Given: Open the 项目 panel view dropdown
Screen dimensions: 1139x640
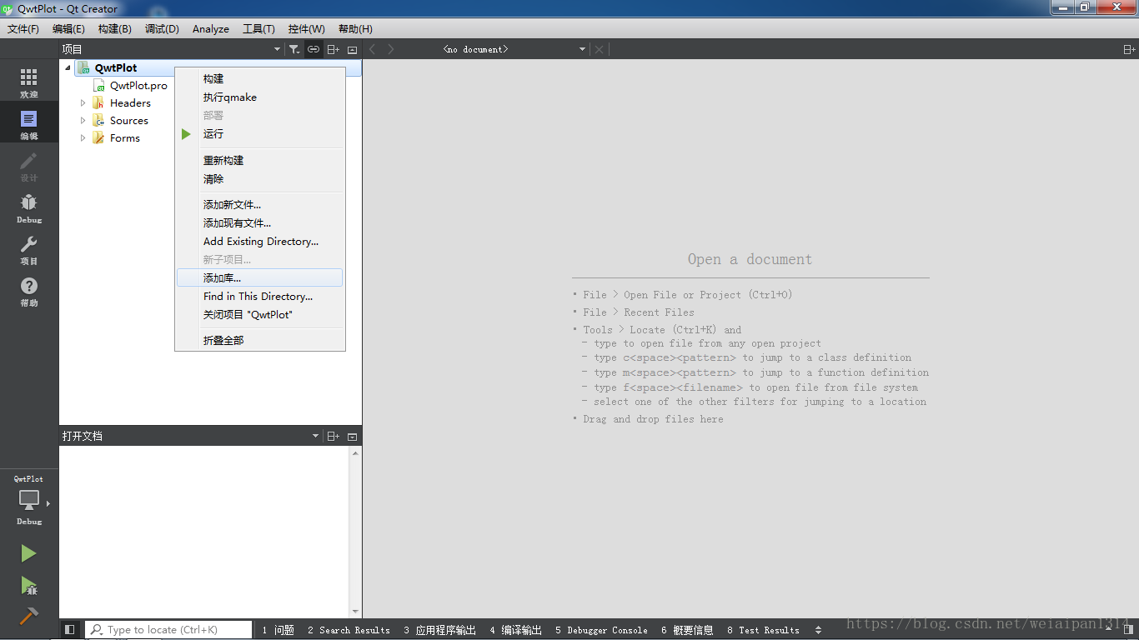Looking at the screenshot, I should [x=278, y=49].
